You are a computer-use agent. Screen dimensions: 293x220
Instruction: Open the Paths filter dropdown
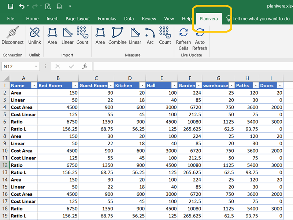[256, 85]
